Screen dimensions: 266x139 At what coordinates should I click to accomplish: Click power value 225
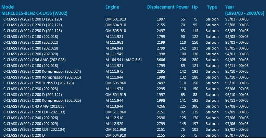click(183, 106)
